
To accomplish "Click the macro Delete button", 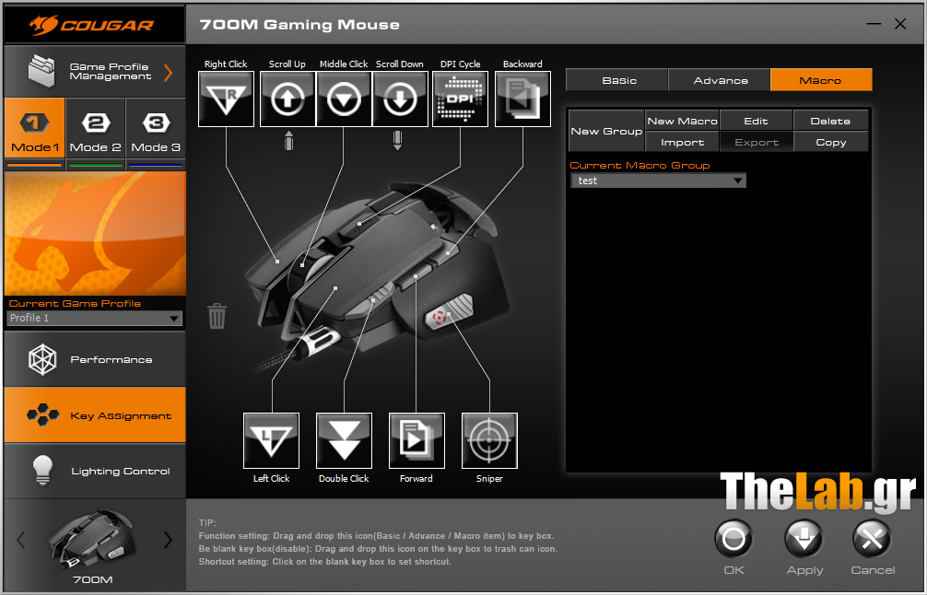I will point(830,122).
